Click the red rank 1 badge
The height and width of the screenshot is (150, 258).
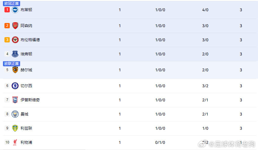(x=7, y=10)
